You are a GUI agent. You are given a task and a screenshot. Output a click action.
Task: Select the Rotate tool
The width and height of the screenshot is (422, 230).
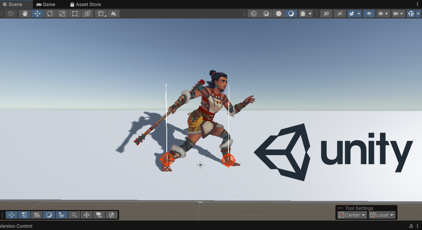point(50,14)
